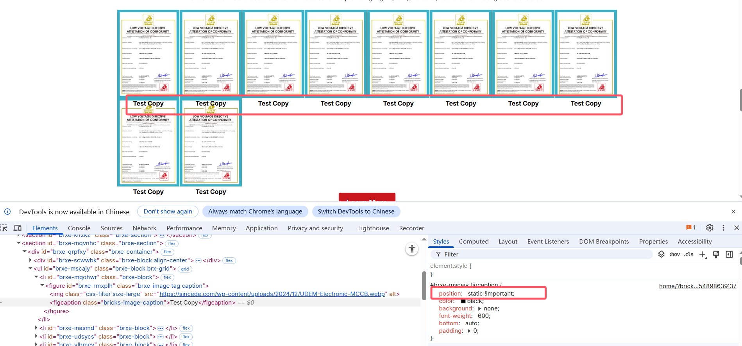The image size is (742, 346).
Task: Click the elements tree vertical scrollbar
Action: pos(424,286)
